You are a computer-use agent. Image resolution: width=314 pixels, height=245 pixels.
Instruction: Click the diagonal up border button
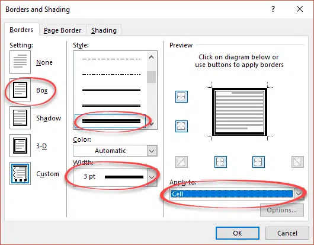(181, 162)
